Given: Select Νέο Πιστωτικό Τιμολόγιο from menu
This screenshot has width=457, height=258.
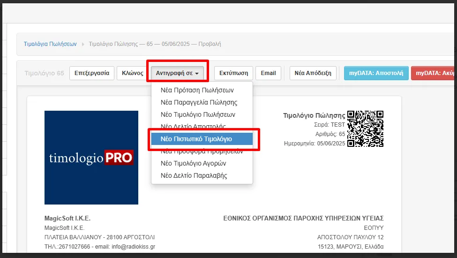Looking at the screenshot, I should pos(202,139).
